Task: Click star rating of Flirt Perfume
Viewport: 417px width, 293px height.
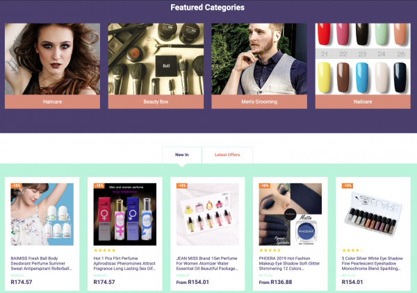Action: click(104, 250)
